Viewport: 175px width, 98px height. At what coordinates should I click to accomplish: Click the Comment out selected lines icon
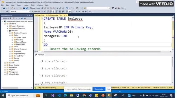[76, 11]
